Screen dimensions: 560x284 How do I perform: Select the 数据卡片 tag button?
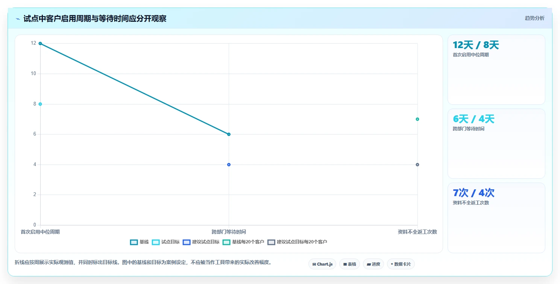pos(401,264)
